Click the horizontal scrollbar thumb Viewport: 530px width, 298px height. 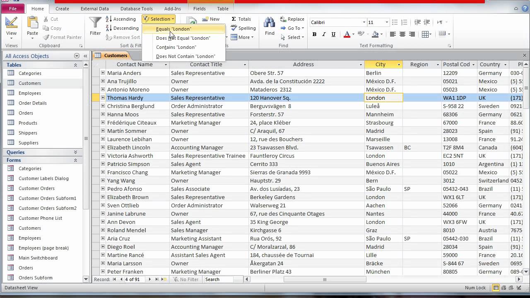point(325,279)
